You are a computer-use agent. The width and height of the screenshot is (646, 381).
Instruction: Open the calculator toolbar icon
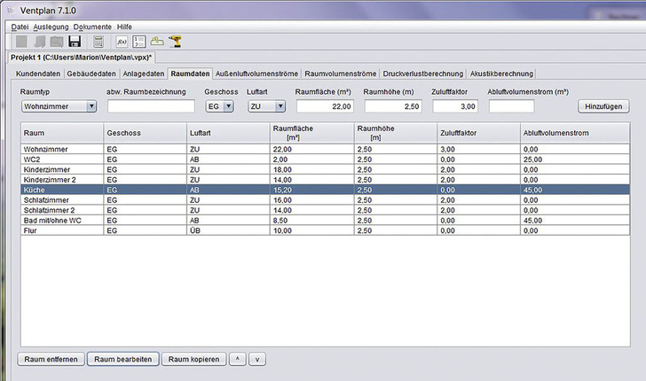(98, 42)
